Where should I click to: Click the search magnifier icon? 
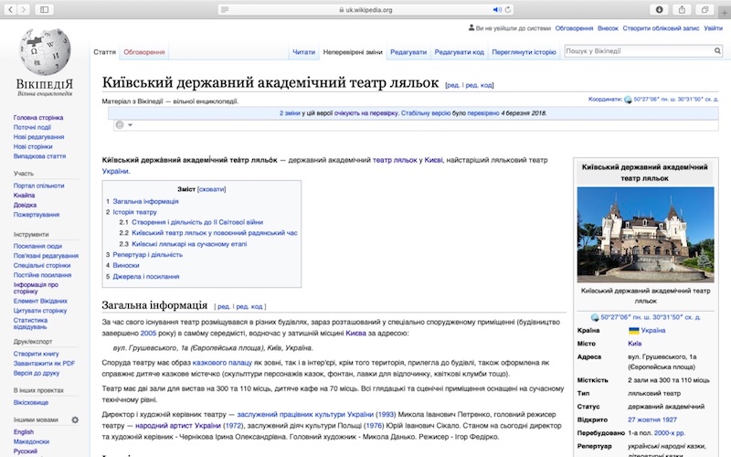point(717,51)
